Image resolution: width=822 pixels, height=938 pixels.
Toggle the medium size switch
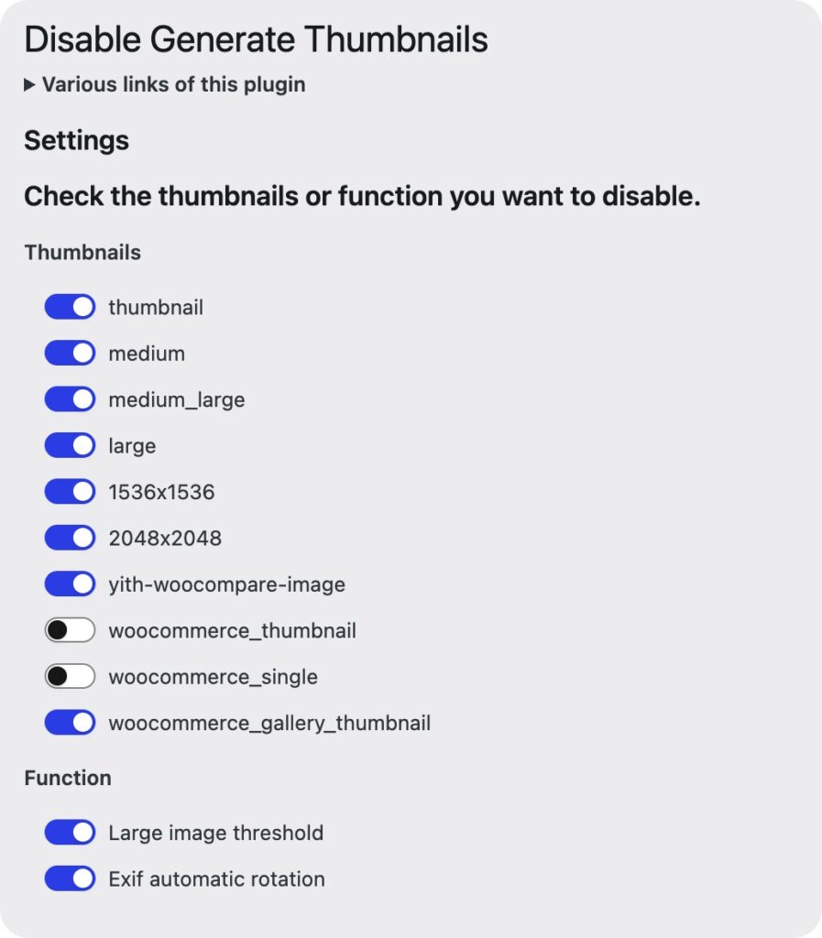[70, 353]
